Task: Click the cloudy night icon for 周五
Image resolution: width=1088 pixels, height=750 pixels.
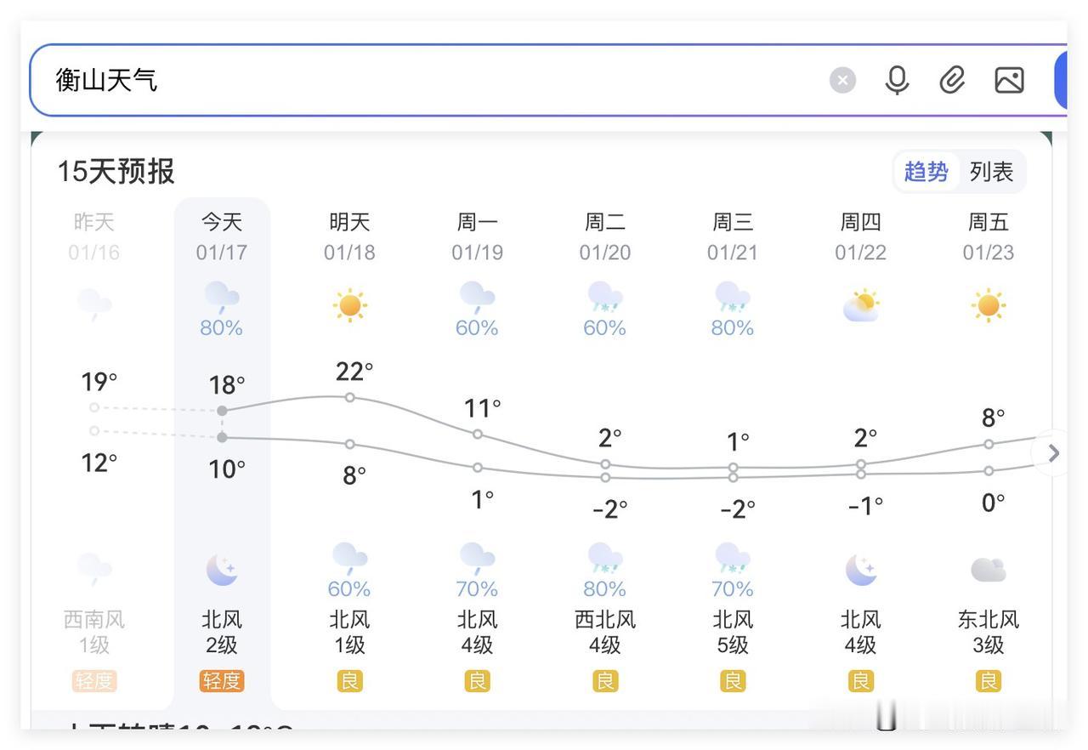Action: 988,570
